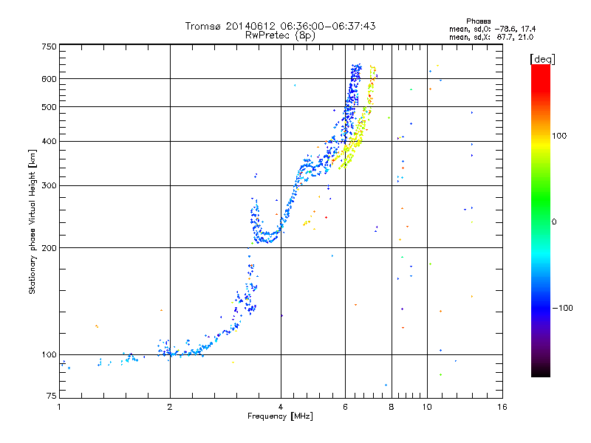Screen dimensions: 591x443
Task: Click the y-axis tick label '400'
Action: pyautogui.click(x=49, y=141)
